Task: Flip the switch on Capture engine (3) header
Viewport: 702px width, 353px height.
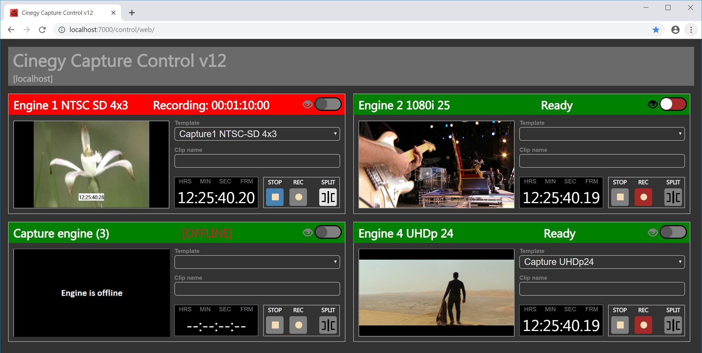Action: (328, 232)
